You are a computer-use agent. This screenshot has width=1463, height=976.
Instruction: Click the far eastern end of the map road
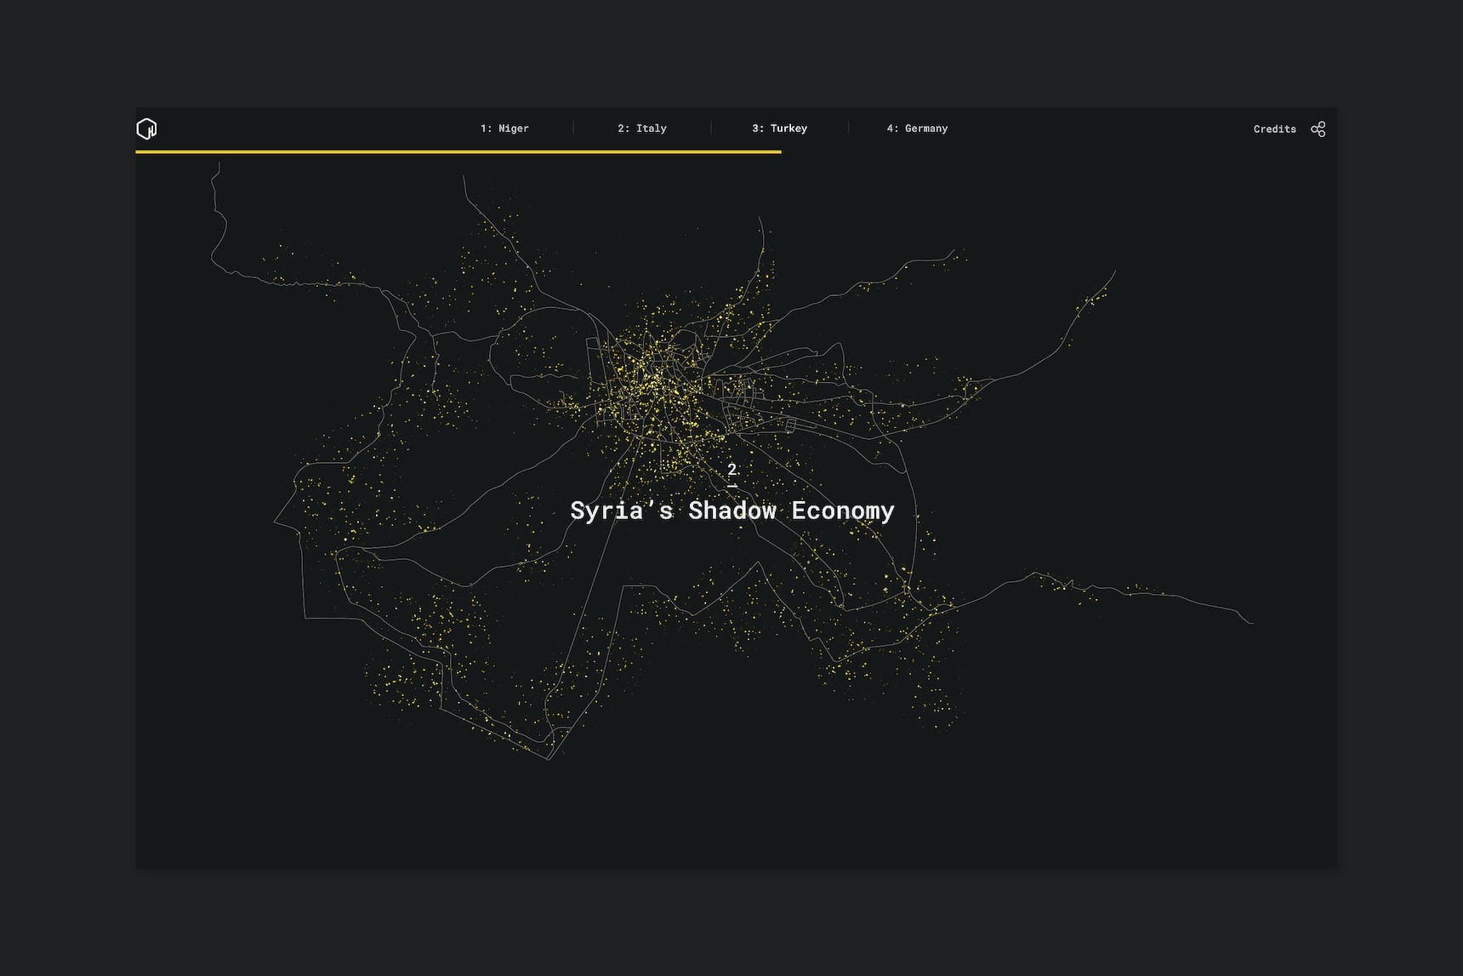point(1250,622)
